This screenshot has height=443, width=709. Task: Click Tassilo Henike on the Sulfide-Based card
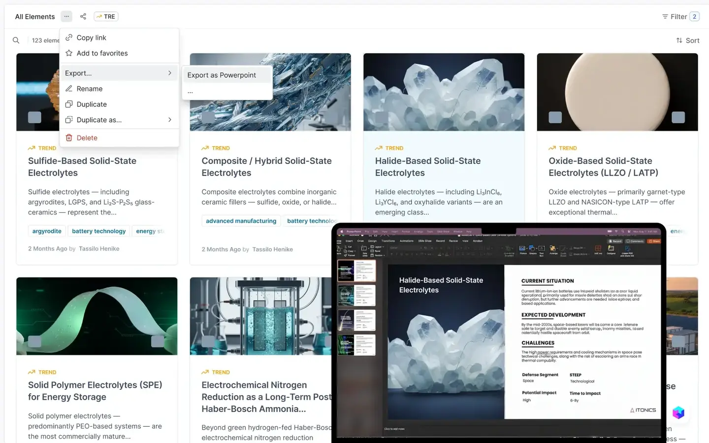coord(99,249)
